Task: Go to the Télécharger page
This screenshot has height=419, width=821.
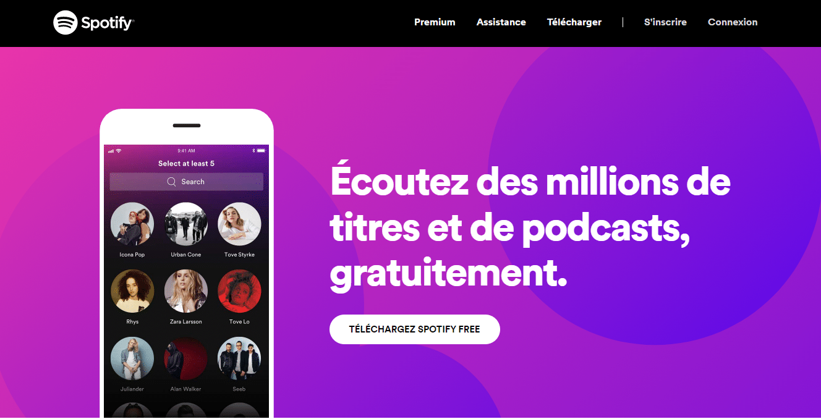Action: (x=574, y=22)
